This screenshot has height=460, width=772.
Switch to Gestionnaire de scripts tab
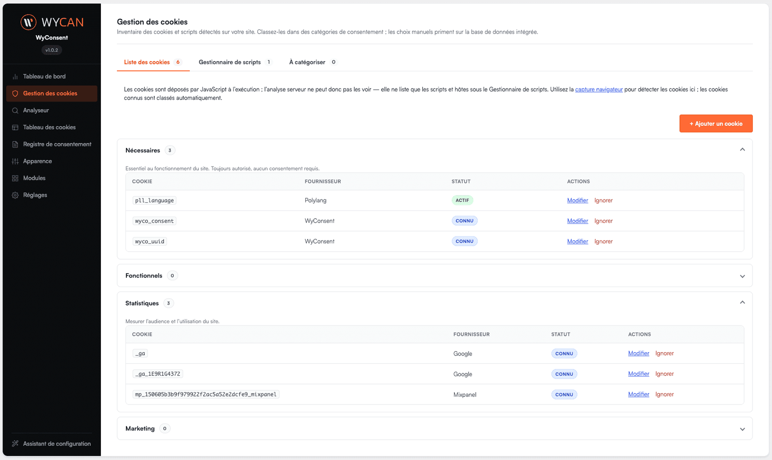235,62
